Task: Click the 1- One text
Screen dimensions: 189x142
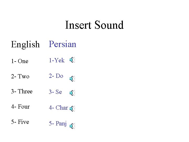Action: pyautogui.click(x=20, y=61)
